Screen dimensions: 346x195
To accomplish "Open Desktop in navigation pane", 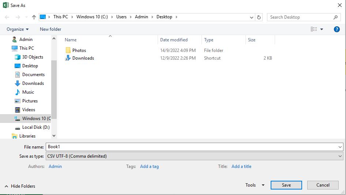I will [30, 66].
